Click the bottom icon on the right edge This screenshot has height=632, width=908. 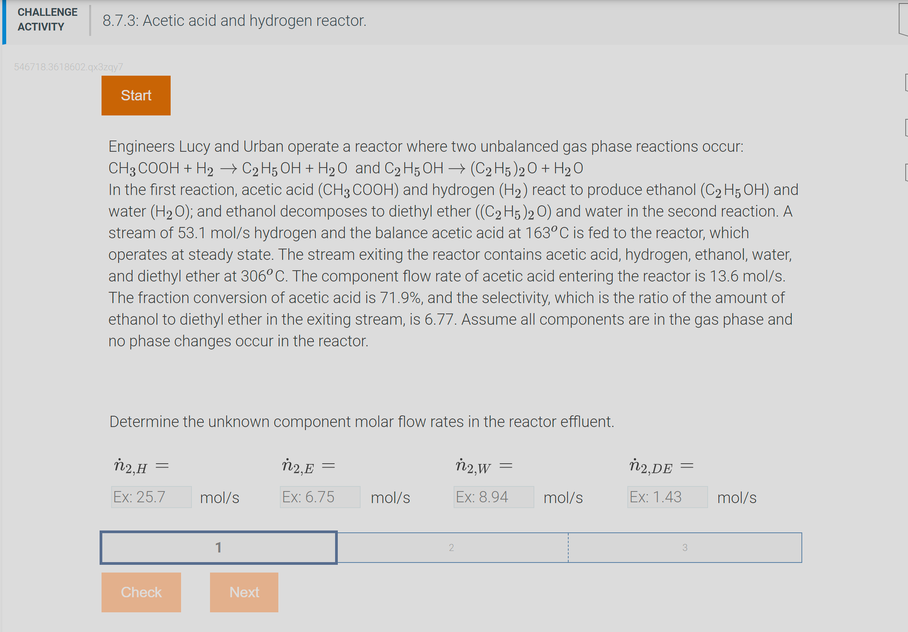[906, 172]
